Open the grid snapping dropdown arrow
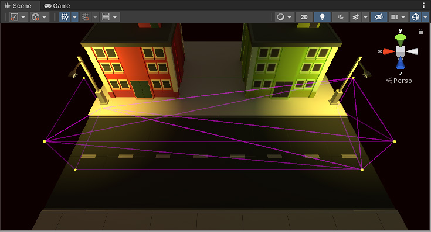The image size is (431, 232). (95, 17)
